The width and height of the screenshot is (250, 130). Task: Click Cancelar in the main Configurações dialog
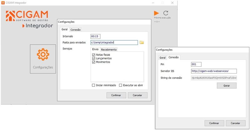[x=137, y=95]
